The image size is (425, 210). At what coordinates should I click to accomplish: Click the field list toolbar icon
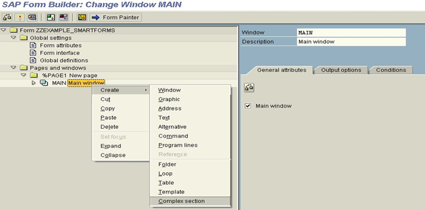tap(82, 17)
